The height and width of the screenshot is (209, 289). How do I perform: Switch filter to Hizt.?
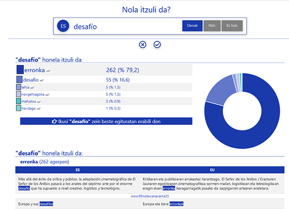click(x=211, y=26)
